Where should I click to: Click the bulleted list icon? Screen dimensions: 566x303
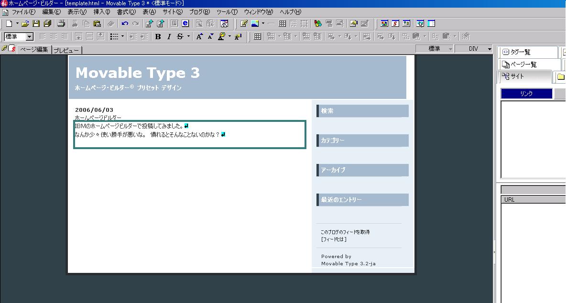click(114, 36)
